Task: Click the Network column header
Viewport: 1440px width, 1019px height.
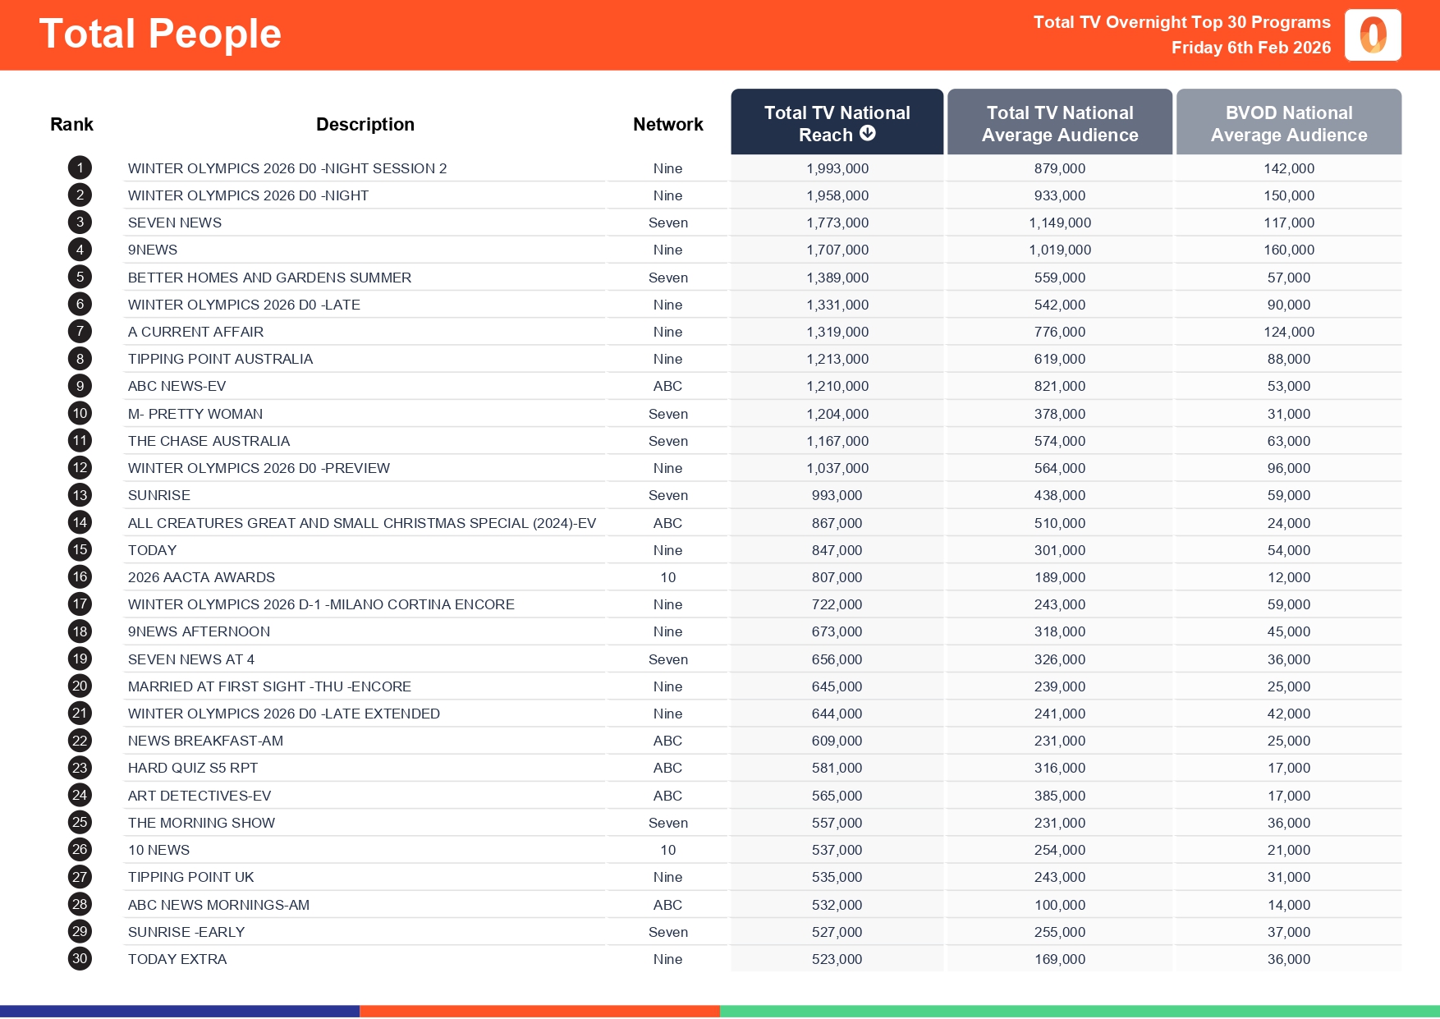Action: click(x=667, y=124)
